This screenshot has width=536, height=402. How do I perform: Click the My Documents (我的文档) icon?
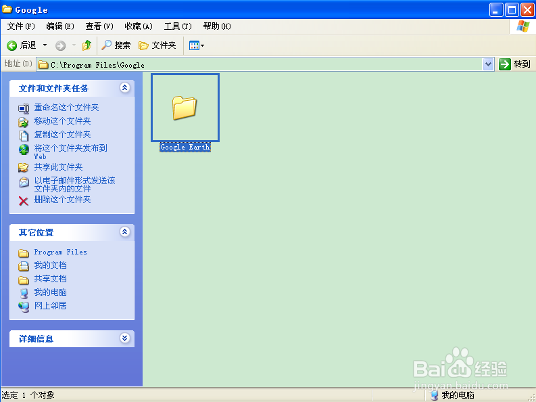click(24, 266)
